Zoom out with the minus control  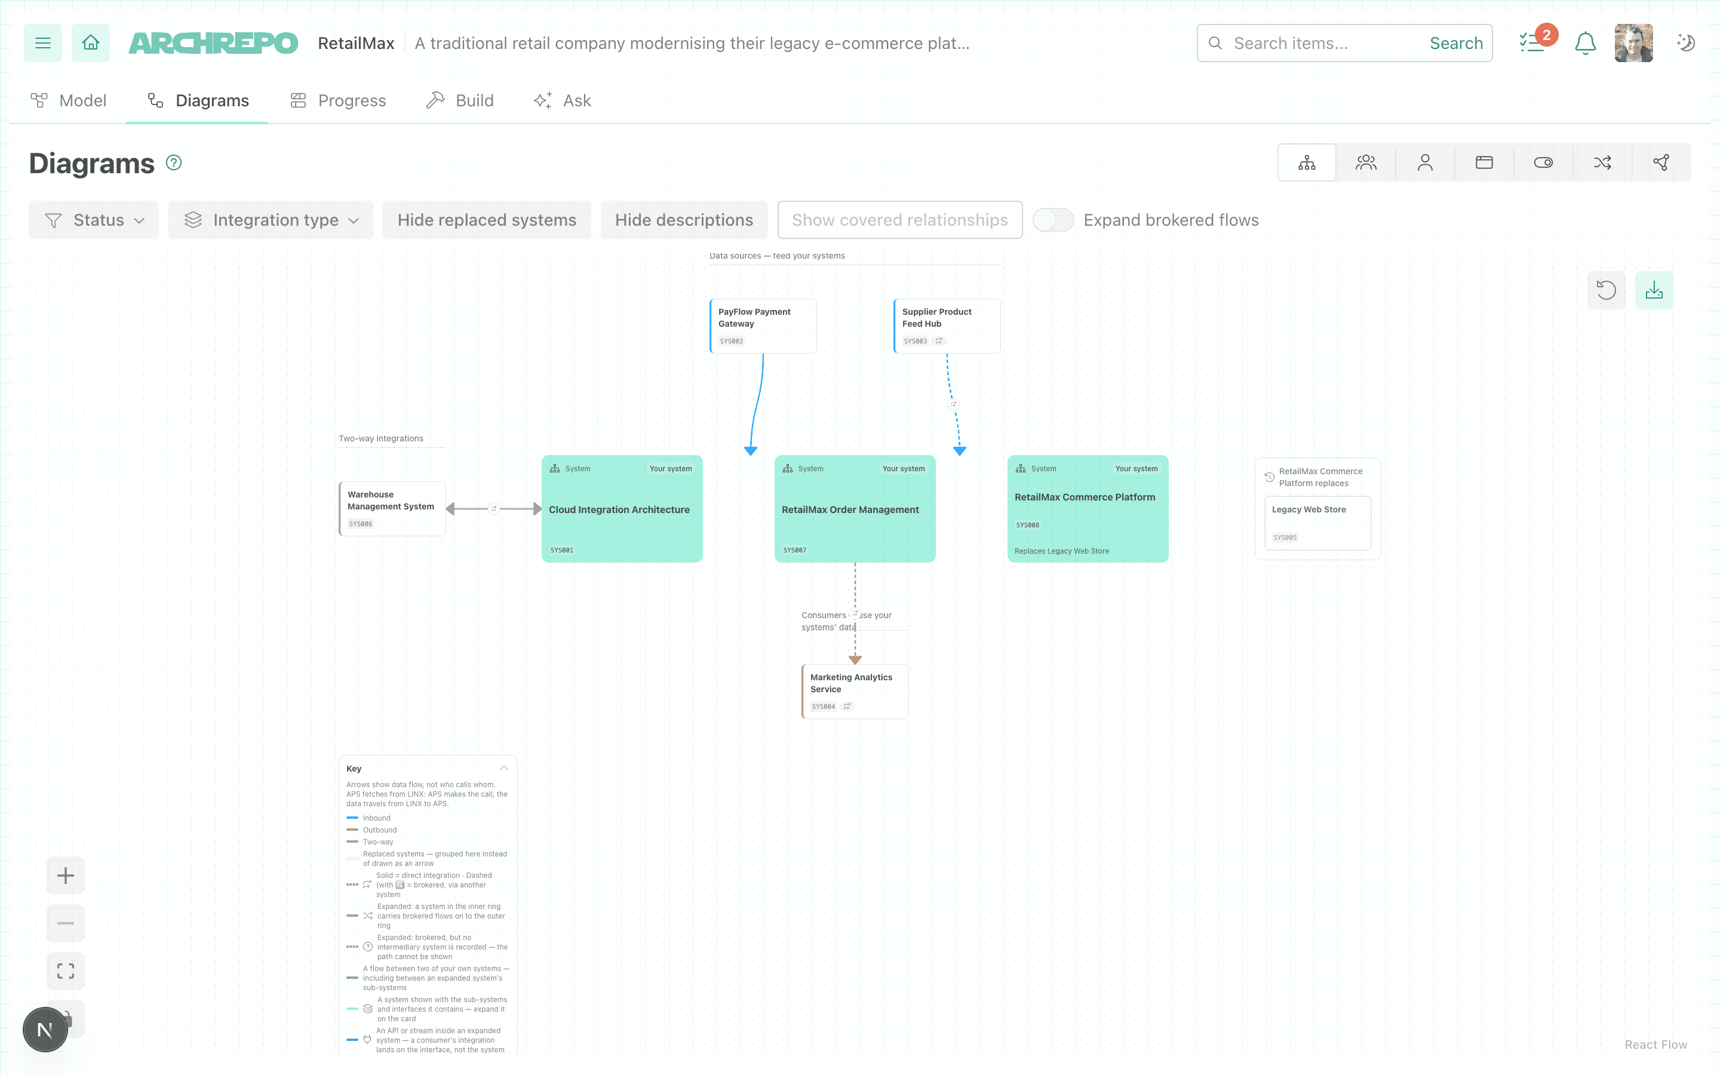[x=65, y=923]
